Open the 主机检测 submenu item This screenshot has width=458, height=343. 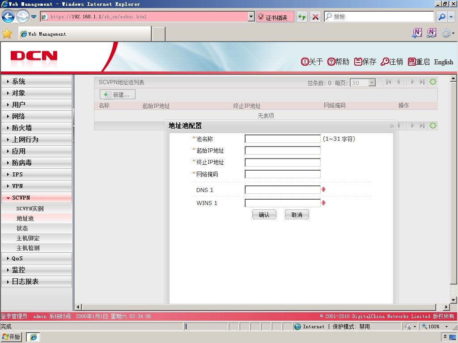[37, 248]
